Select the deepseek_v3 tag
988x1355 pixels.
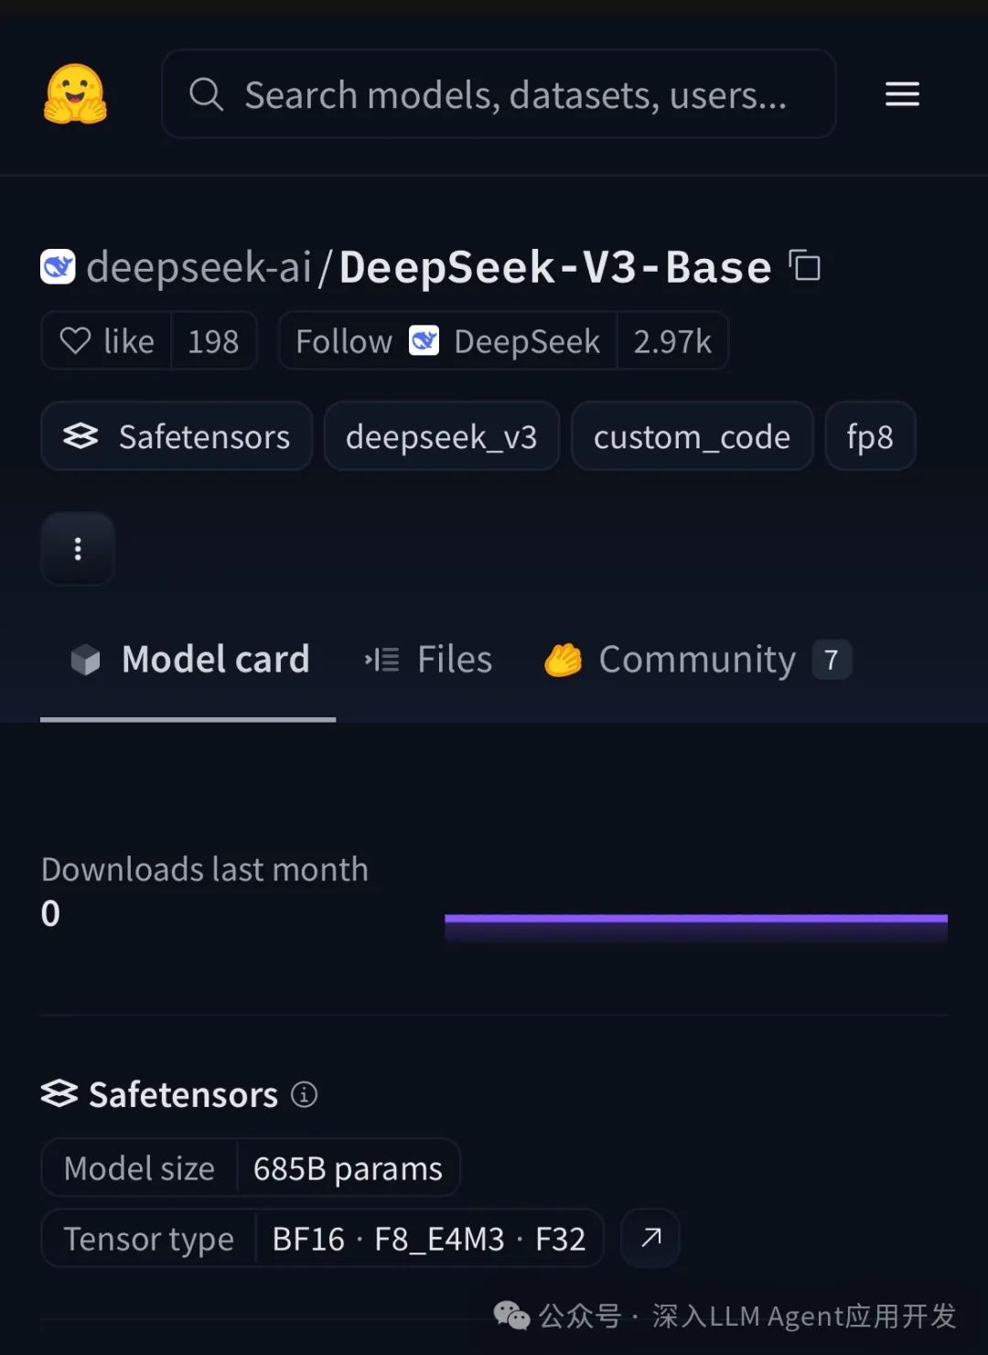coord(442,436)
